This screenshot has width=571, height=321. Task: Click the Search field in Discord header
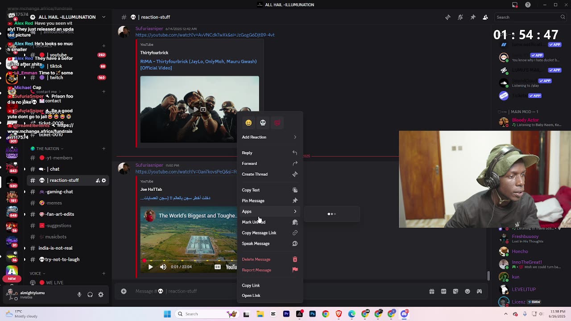tap(531, 17)
